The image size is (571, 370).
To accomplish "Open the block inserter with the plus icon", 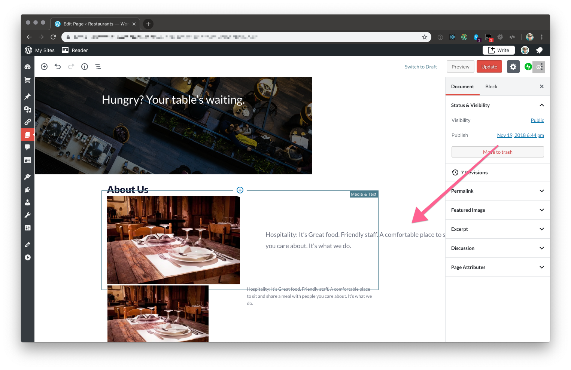I will 44,66.
